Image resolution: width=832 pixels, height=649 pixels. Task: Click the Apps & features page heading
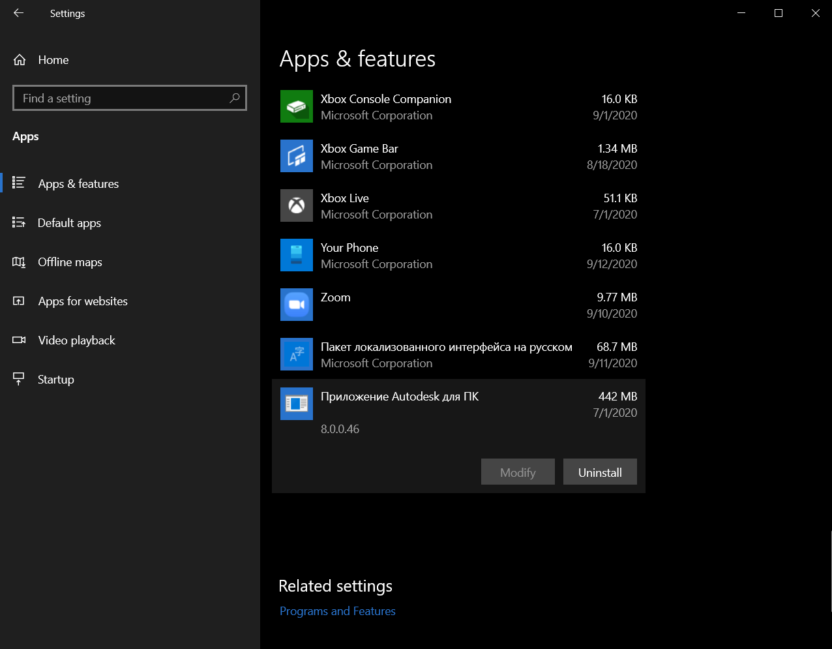tap(357, 59)
